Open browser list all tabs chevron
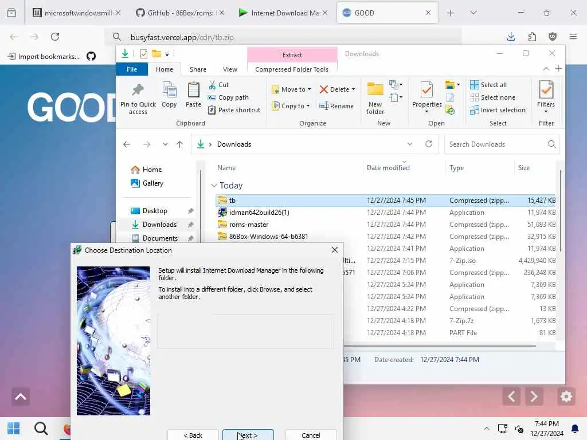 click(x=473, y=13)
